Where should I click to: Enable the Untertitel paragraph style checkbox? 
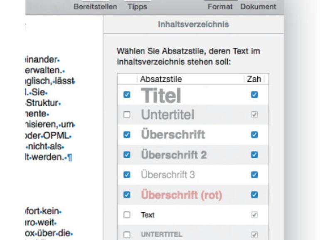point(127,115)
